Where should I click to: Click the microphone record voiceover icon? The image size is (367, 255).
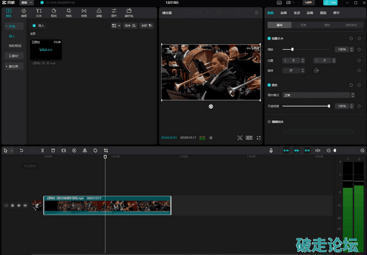point(271,150)
